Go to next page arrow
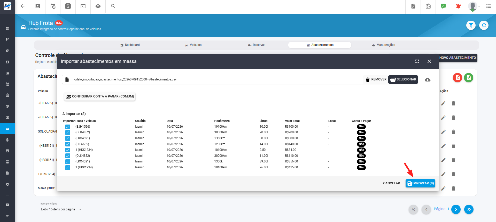Image resolution: width=496 pixels, height=222 pixels. [x=456, y=209]
